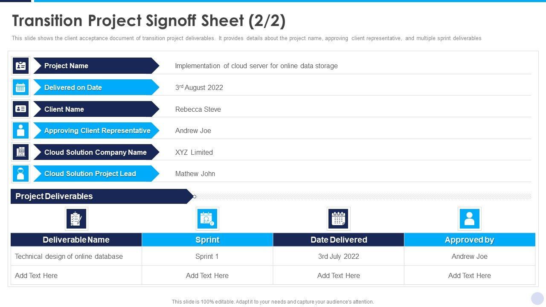Select the Date Delivered column header
The height and width of the screenshot is (307, 546).
tap(339, 240)
